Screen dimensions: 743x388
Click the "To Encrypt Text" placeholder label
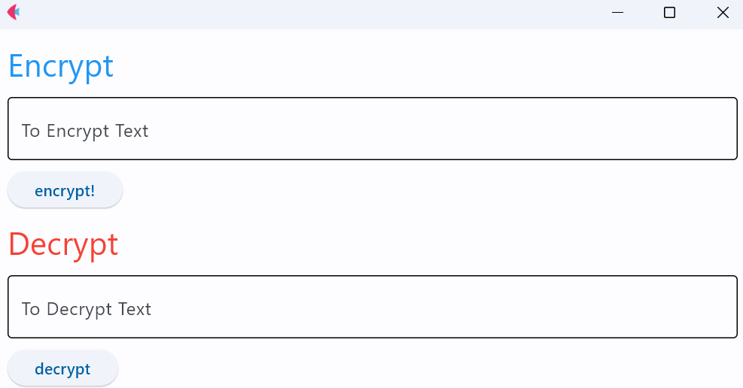85,131
